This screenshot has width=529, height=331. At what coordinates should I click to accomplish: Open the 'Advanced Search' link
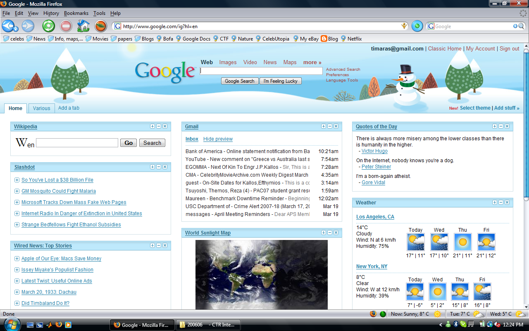click(x=343, y=70)
